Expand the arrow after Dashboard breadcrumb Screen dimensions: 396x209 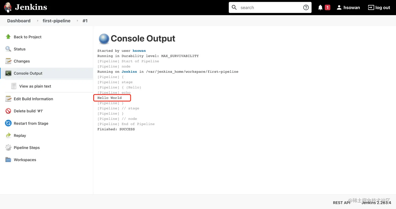click(37, 21)
